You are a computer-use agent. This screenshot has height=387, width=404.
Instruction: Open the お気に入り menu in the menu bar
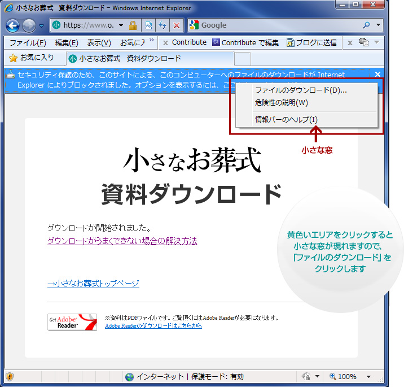pos(133,42)
